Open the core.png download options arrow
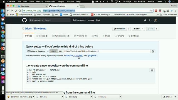Viewport: 178px width, 100px height. (62, 97)
